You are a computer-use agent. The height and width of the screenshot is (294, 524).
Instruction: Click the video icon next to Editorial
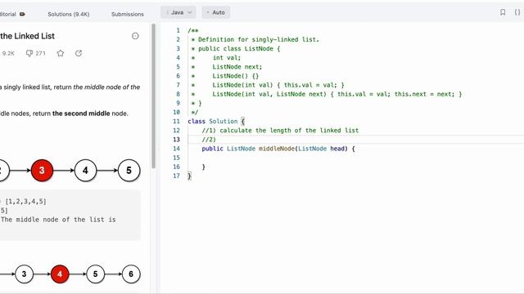[22, 14]
